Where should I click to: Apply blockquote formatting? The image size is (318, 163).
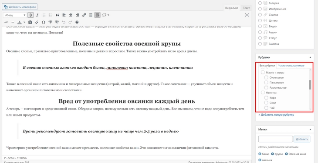[x=58, y=15]
